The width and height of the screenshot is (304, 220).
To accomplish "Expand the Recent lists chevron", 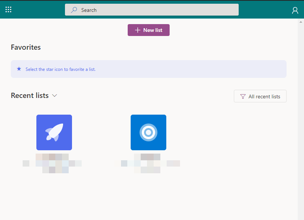I will point(55,96).
